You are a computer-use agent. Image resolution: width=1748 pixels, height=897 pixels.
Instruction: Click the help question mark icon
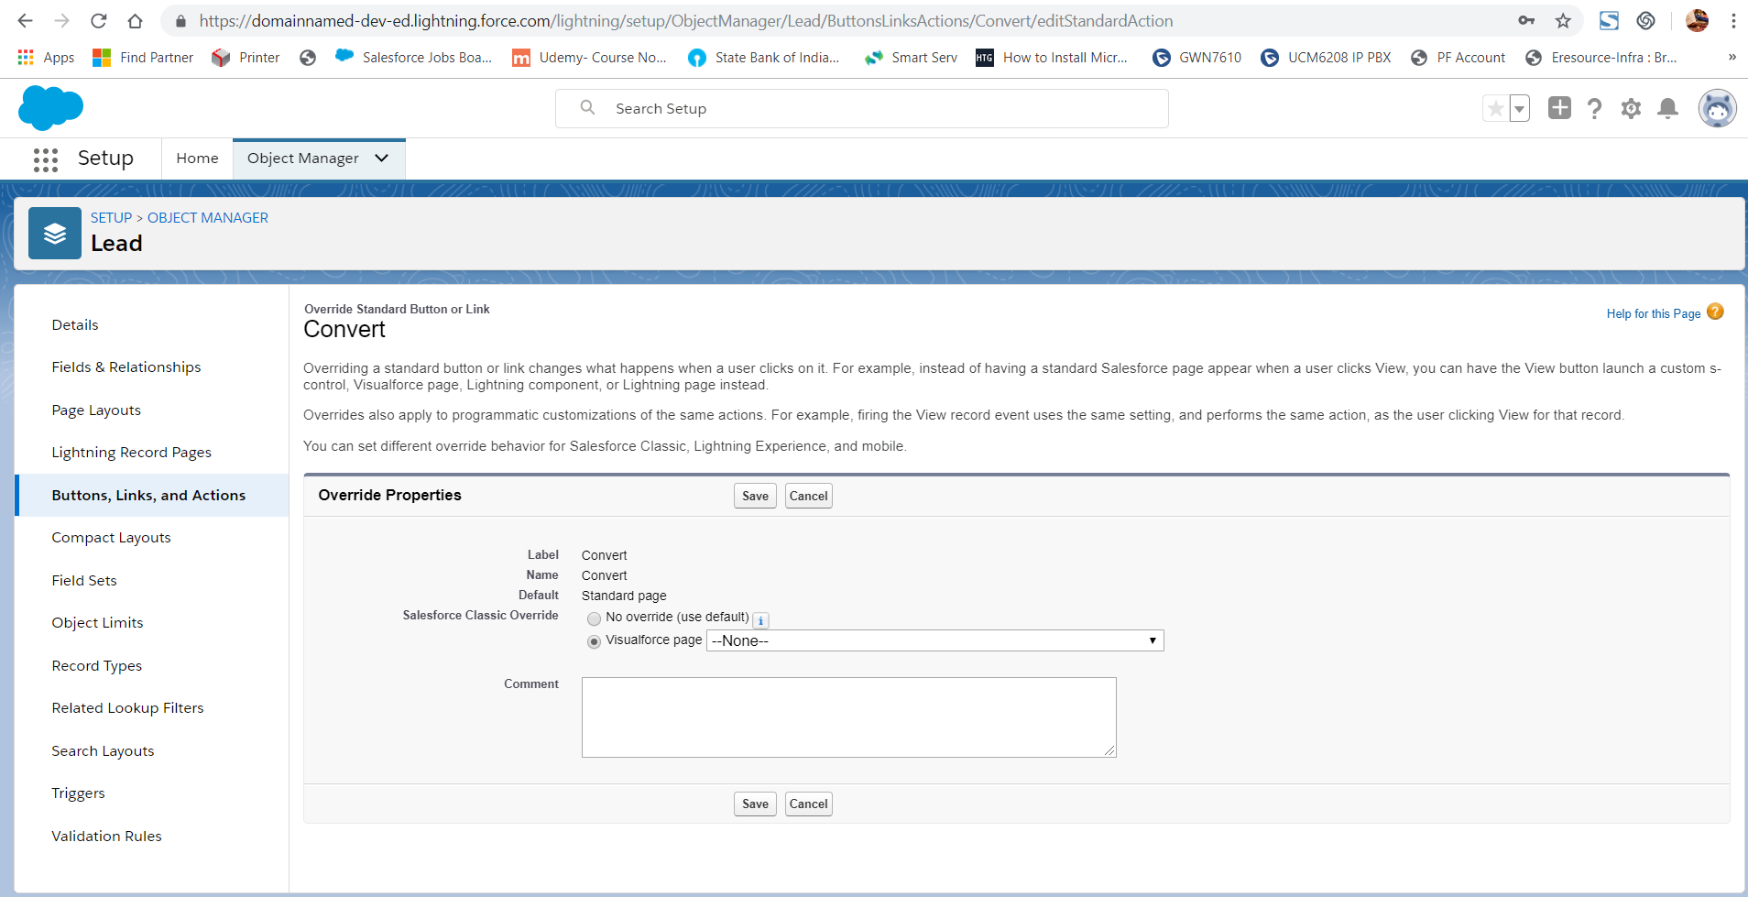(x=1595, y=108)
